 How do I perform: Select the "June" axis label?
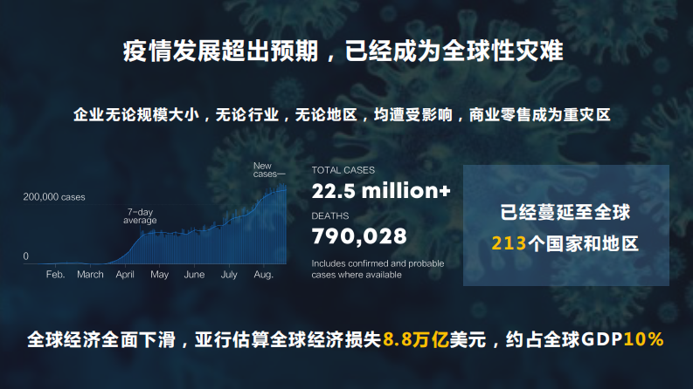(x=194, y=275)
